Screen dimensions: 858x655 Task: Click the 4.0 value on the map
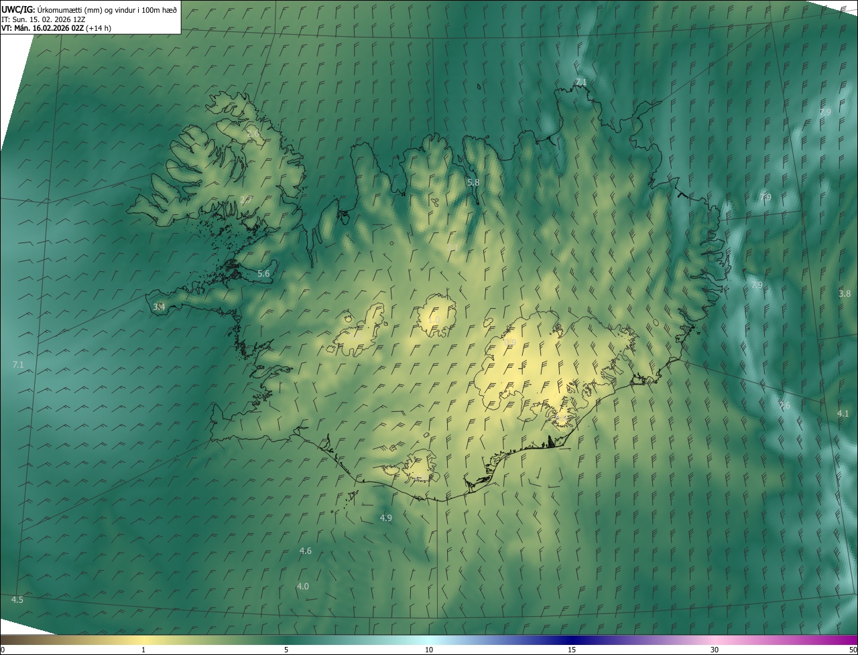coord(302,586)
